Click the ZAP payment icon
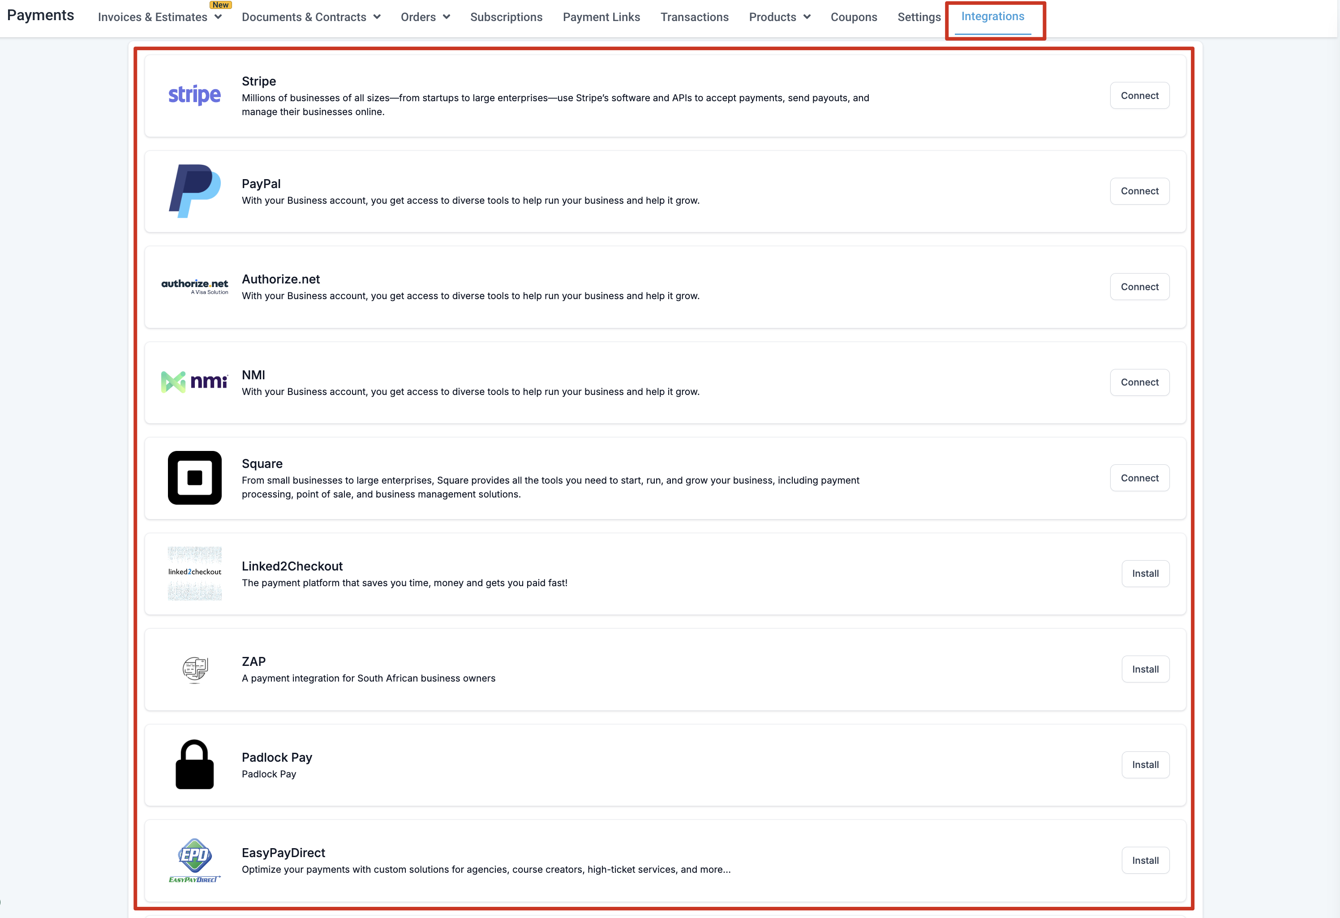This screenshot has width=1340, height=918. click(x=194, y=669)
